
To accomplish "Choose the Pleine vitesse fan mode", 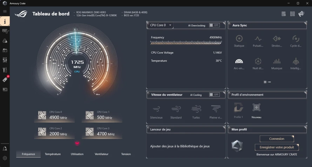I will point(216,112).
